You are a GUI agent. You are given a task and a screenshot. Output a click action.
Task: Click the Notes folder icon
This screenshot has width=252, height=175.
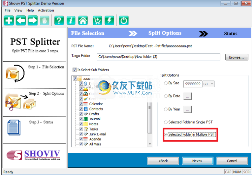[x=86, y=124]
